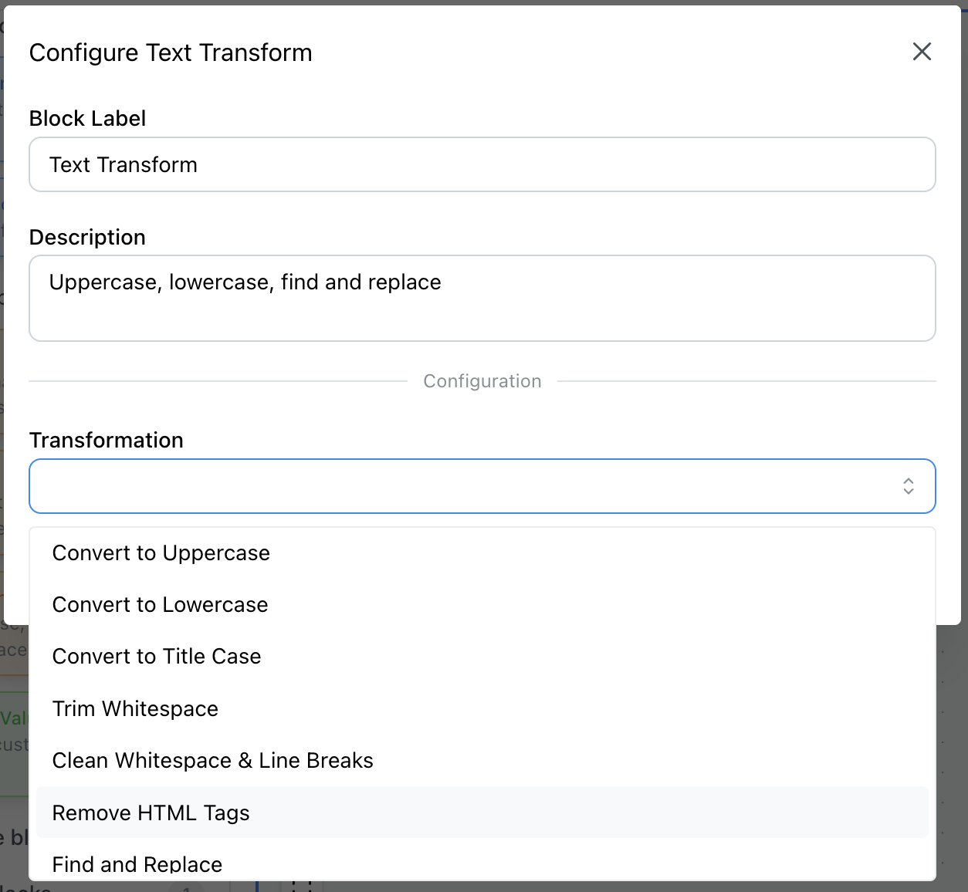Select Convert to Lowercase option

coord(160,605)
